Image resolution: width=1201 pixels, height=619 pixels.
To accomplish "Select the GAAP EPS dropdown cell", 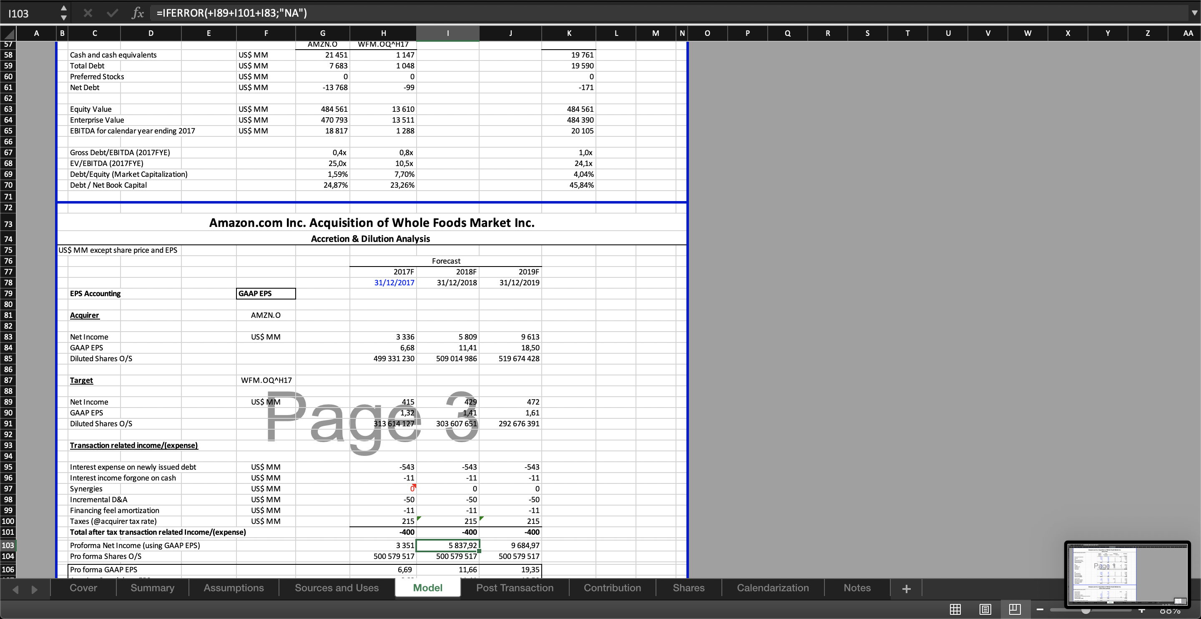I will [x=266, y=293].
